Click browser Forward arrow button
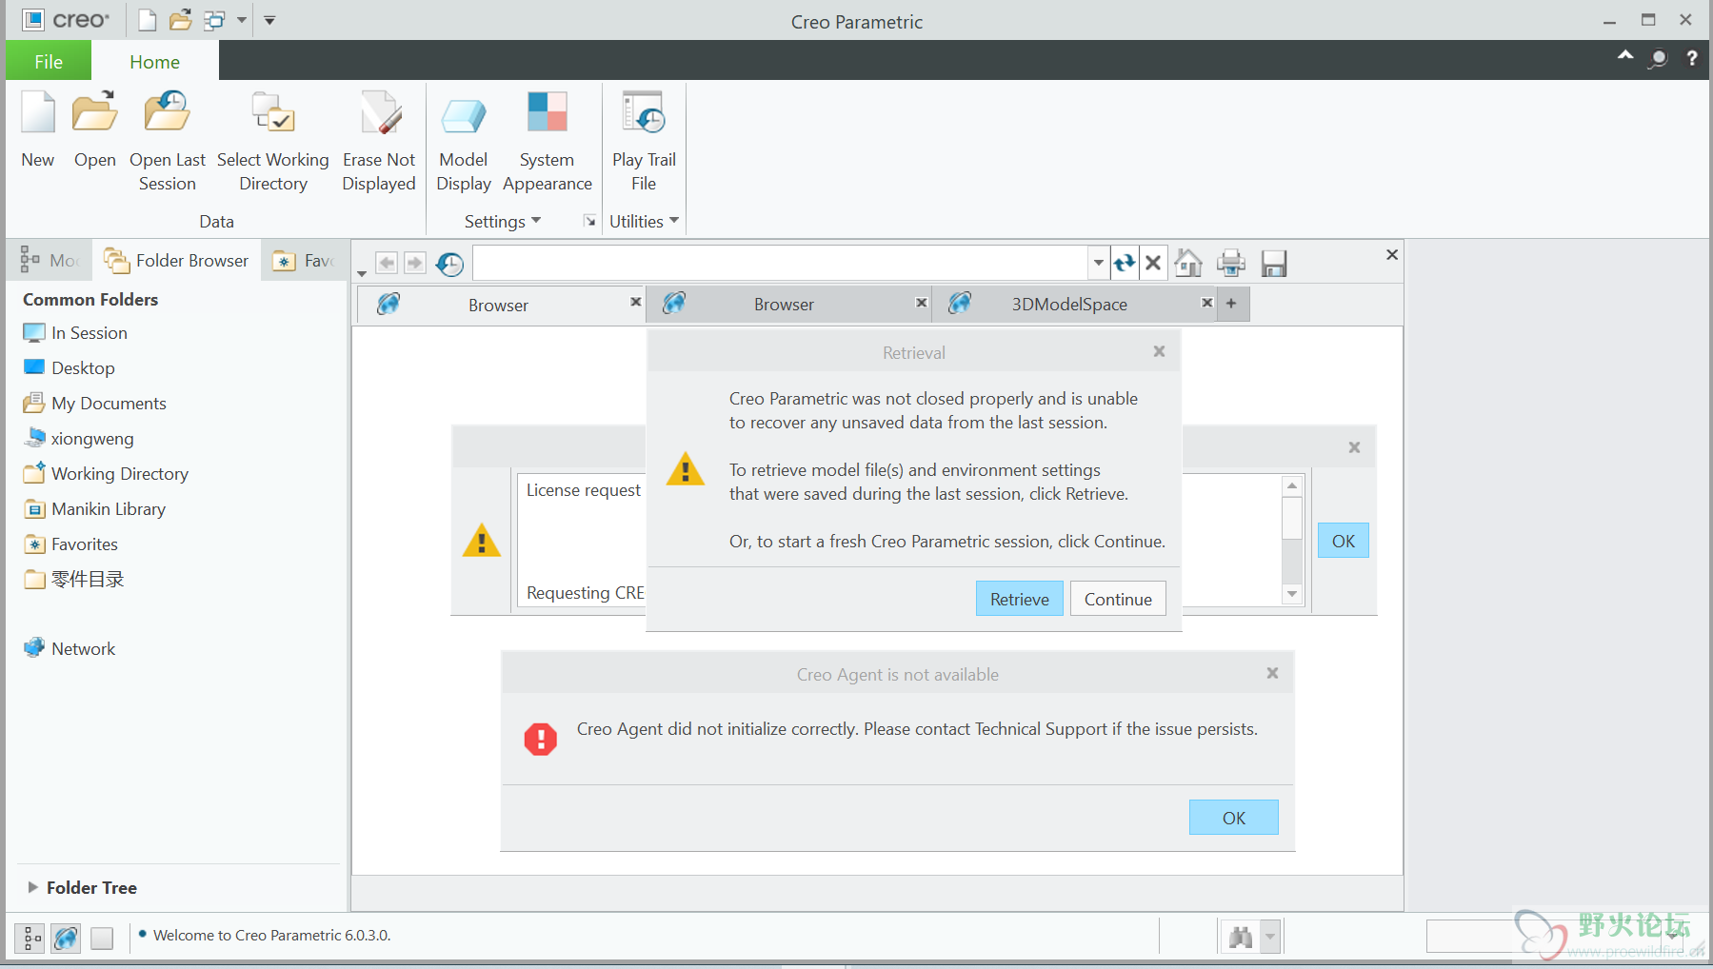Viewport: 1713px width, 969px height. 415,263
